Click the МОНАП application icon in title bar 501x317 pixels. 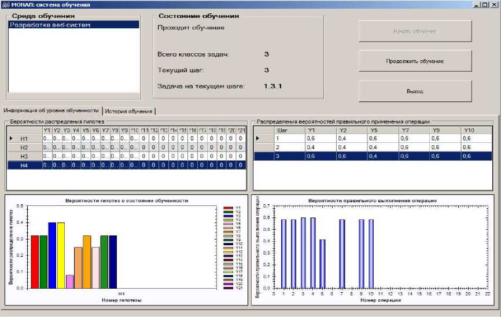point(5,4)
